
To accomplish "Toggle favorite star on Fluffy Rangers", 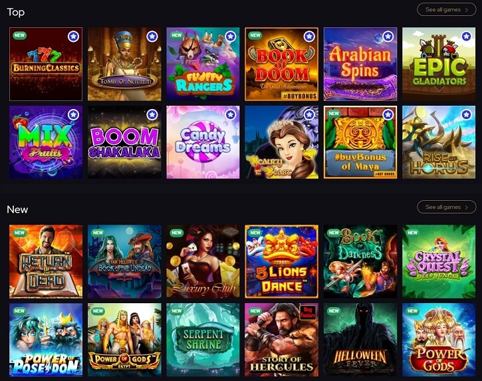I will (231, 37).
